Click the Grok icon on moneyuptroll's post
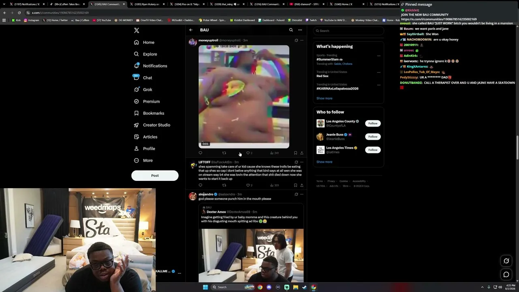519x292 pixels. (296, 41)
